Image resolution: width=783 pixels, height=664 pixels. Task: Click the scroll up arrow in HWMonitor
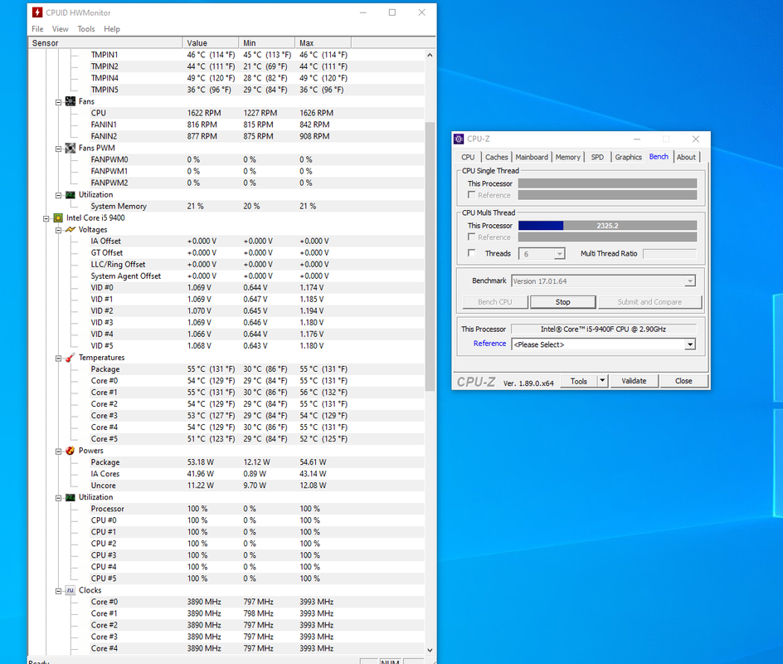tap(430, 55)
